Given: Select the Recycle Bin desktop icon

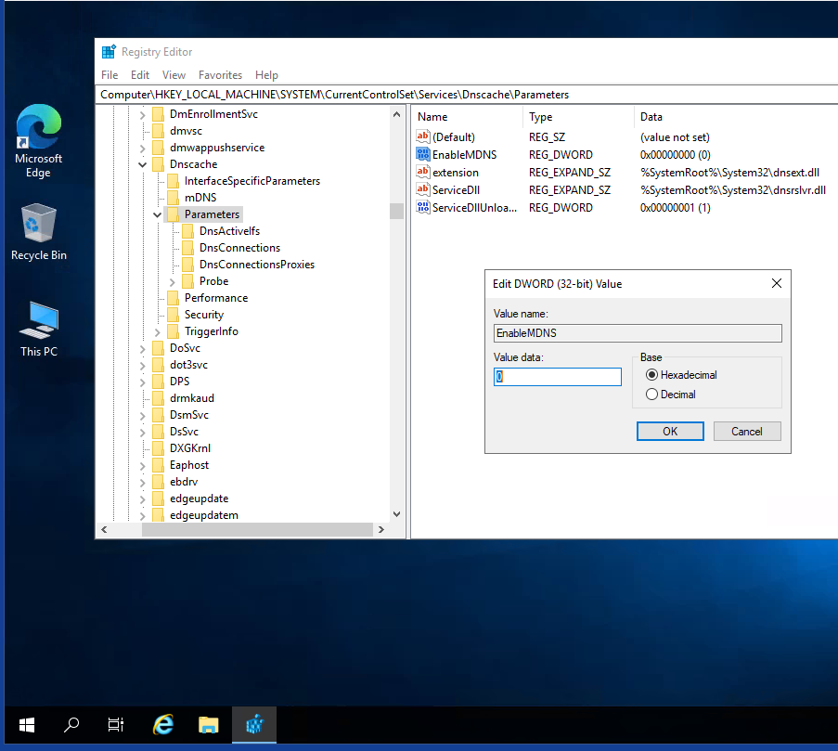Looking at the screenshot, I should pos(38,232).
